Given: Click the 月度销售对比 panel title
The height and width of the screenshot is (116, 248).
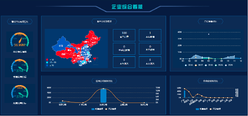Looking at the screenshot, I should tap(210, 21).
